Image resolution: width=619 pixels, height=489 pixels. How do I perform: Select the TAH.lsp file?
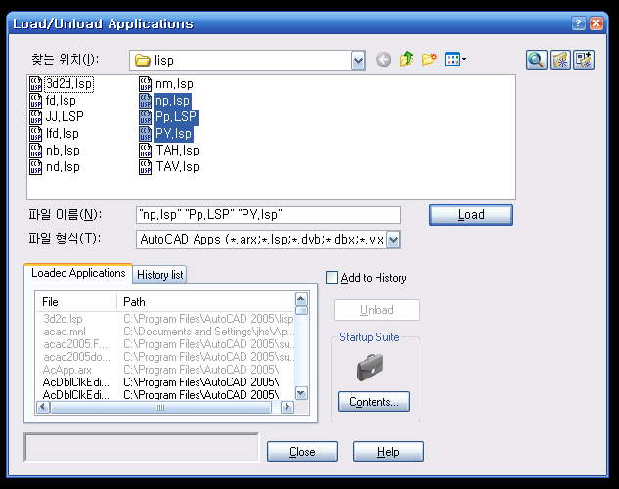(x=176, y=151)
